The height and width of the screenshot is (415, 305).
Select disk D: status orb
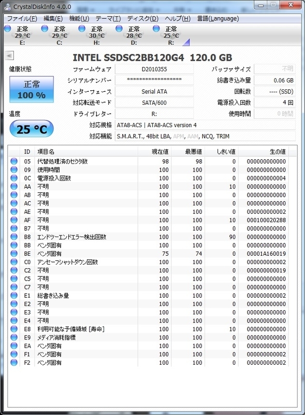click(119, 28)
